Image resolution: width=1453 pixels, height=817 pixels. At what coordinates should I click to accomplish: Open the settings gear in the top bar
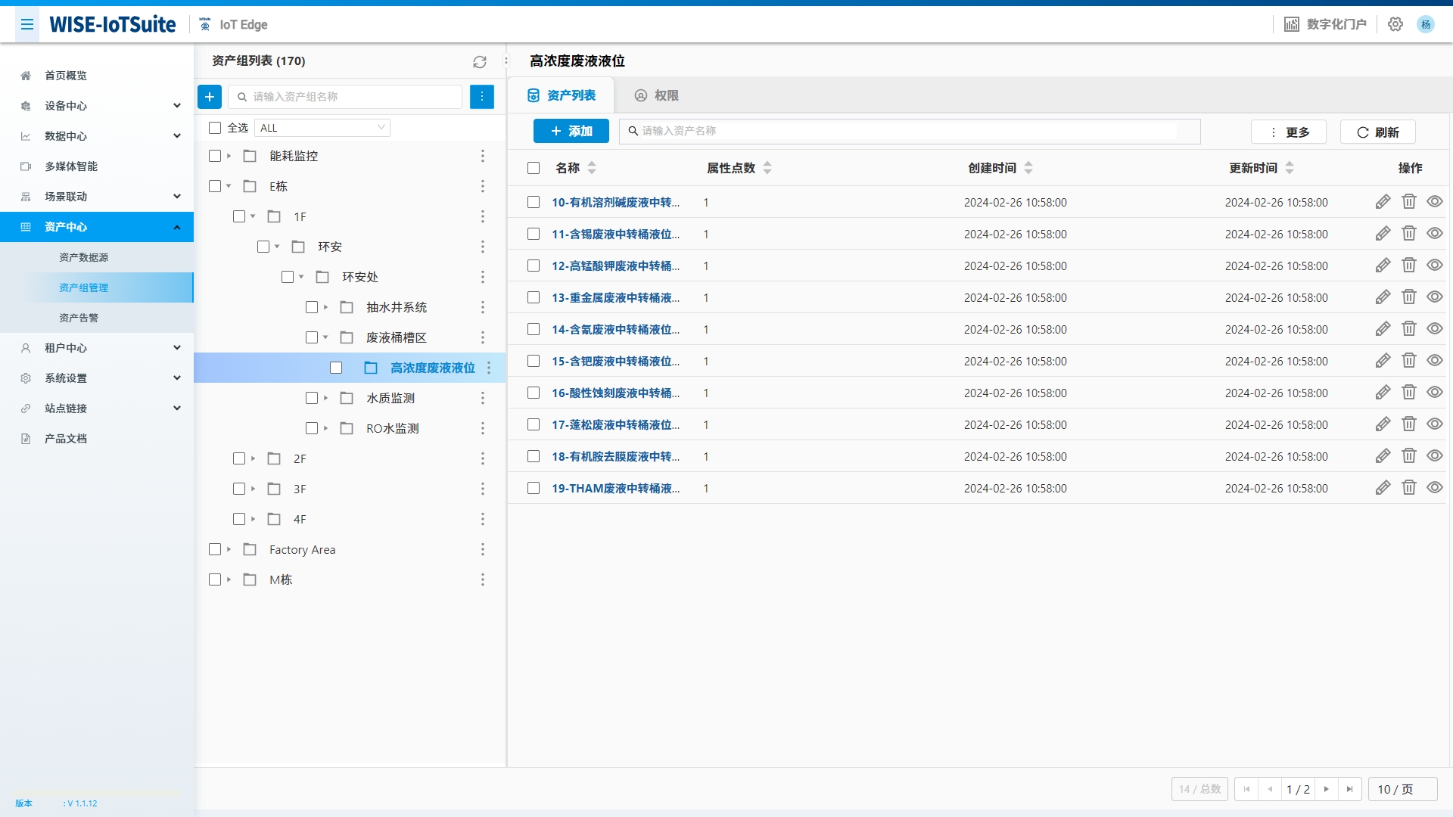[1395, 23]
